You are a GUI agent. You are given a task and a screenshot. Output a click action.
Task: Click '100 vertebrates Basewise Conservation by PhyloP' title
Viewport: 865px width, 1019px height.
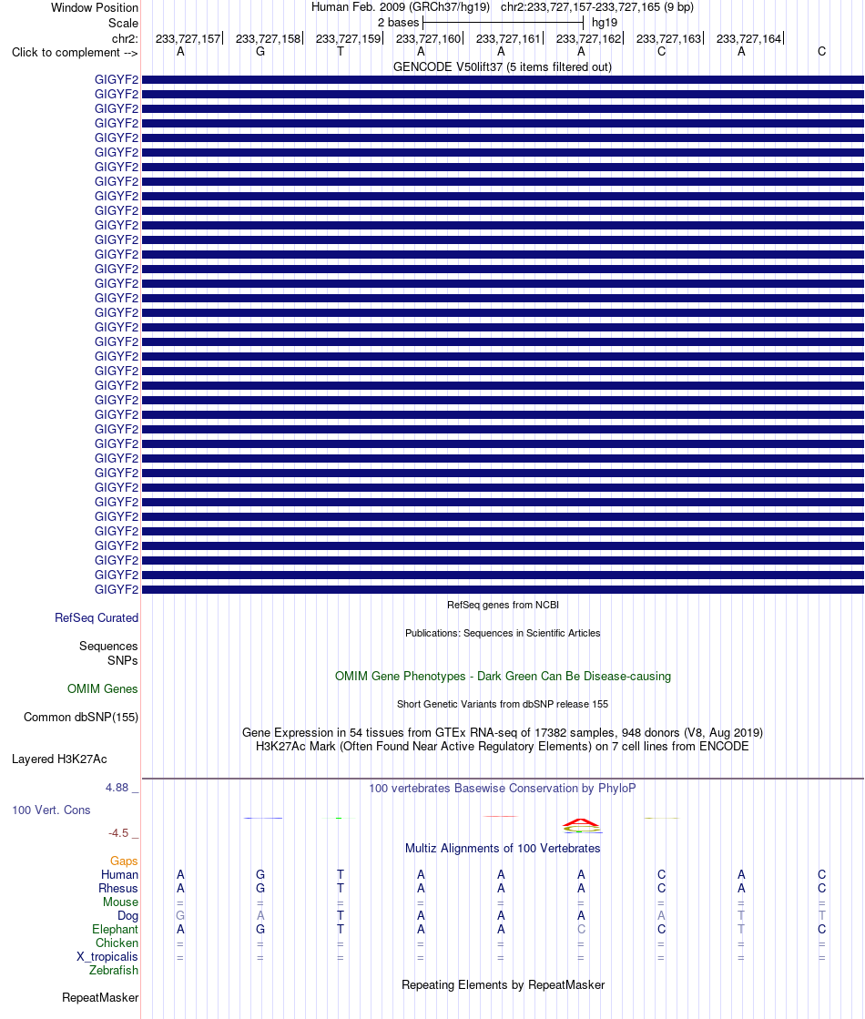(x=503, y=789)
